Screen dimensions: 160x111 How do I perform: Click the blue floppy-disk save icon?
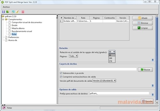(x=3, y=12)
